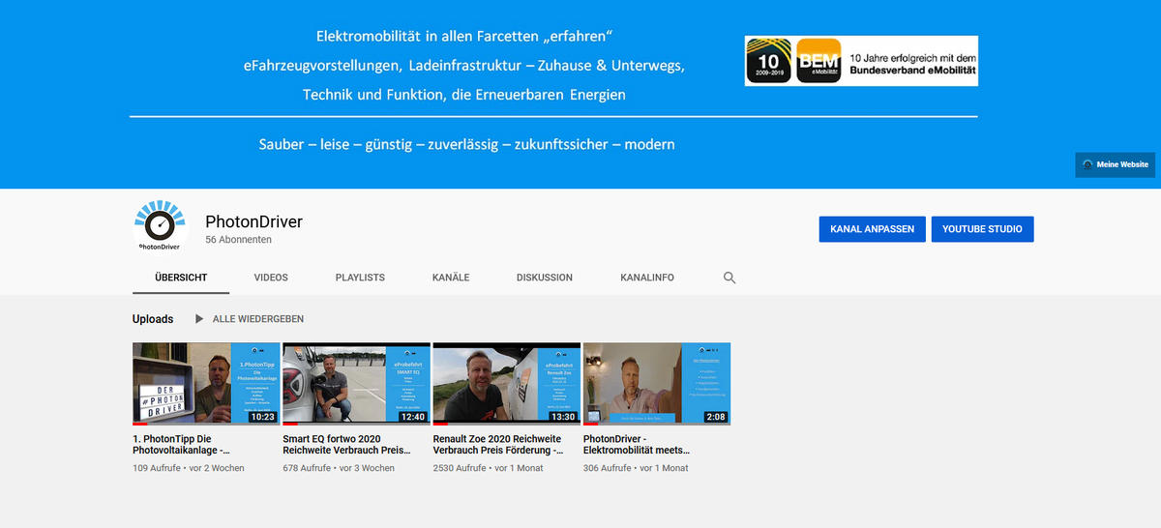Open the Renault Zoe 2020 video thumbnail
Image resolution: width=1161 pixels, height=528 pixels.
[507, 384]
